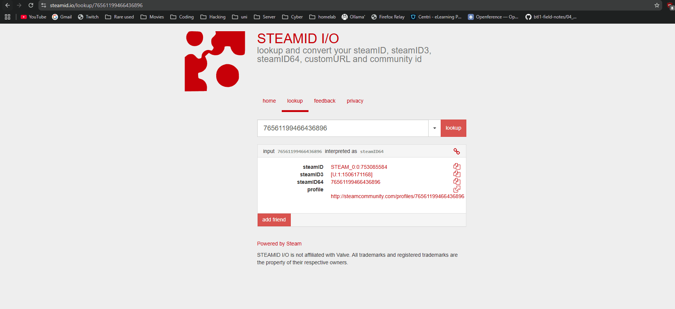Open profile with the external link icon
This screenshot has height=309, width=675.
tap(457, 189)
